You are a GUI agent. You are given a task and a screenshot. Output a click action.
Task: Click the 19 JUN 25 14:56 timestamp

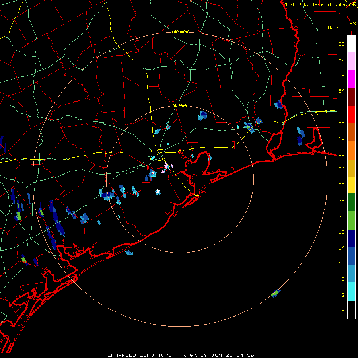point(228,355)
